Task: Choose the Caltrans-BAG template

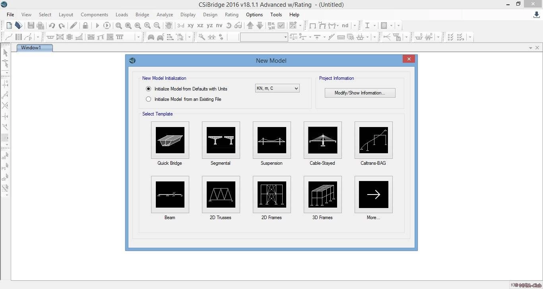Action: coord(374,140)
